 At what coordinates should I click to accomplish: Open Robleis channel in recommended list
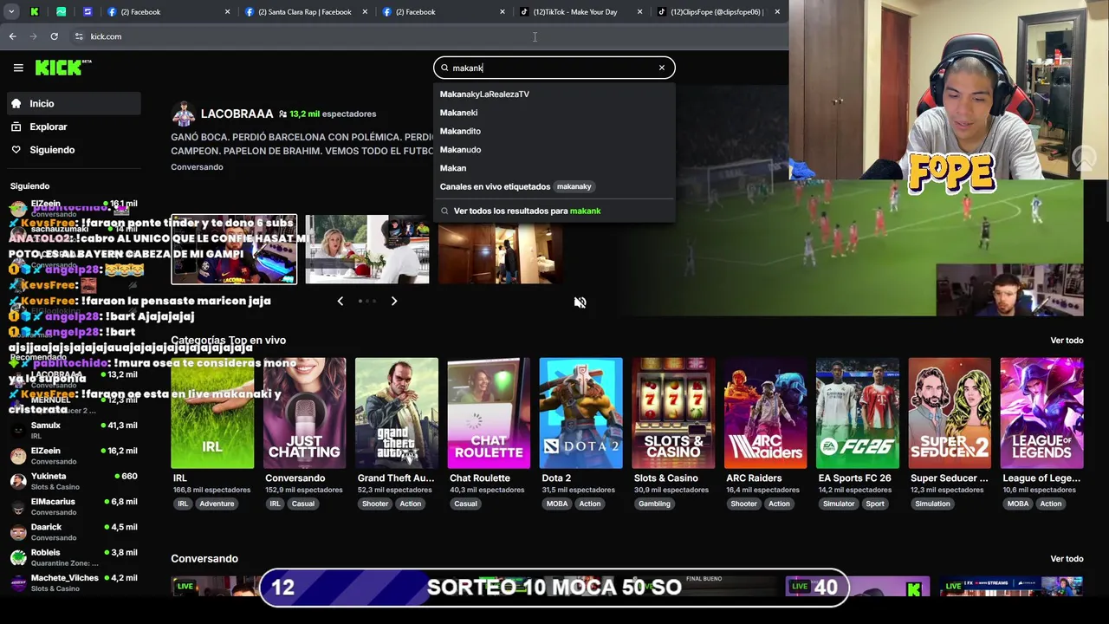coord(74,557)
